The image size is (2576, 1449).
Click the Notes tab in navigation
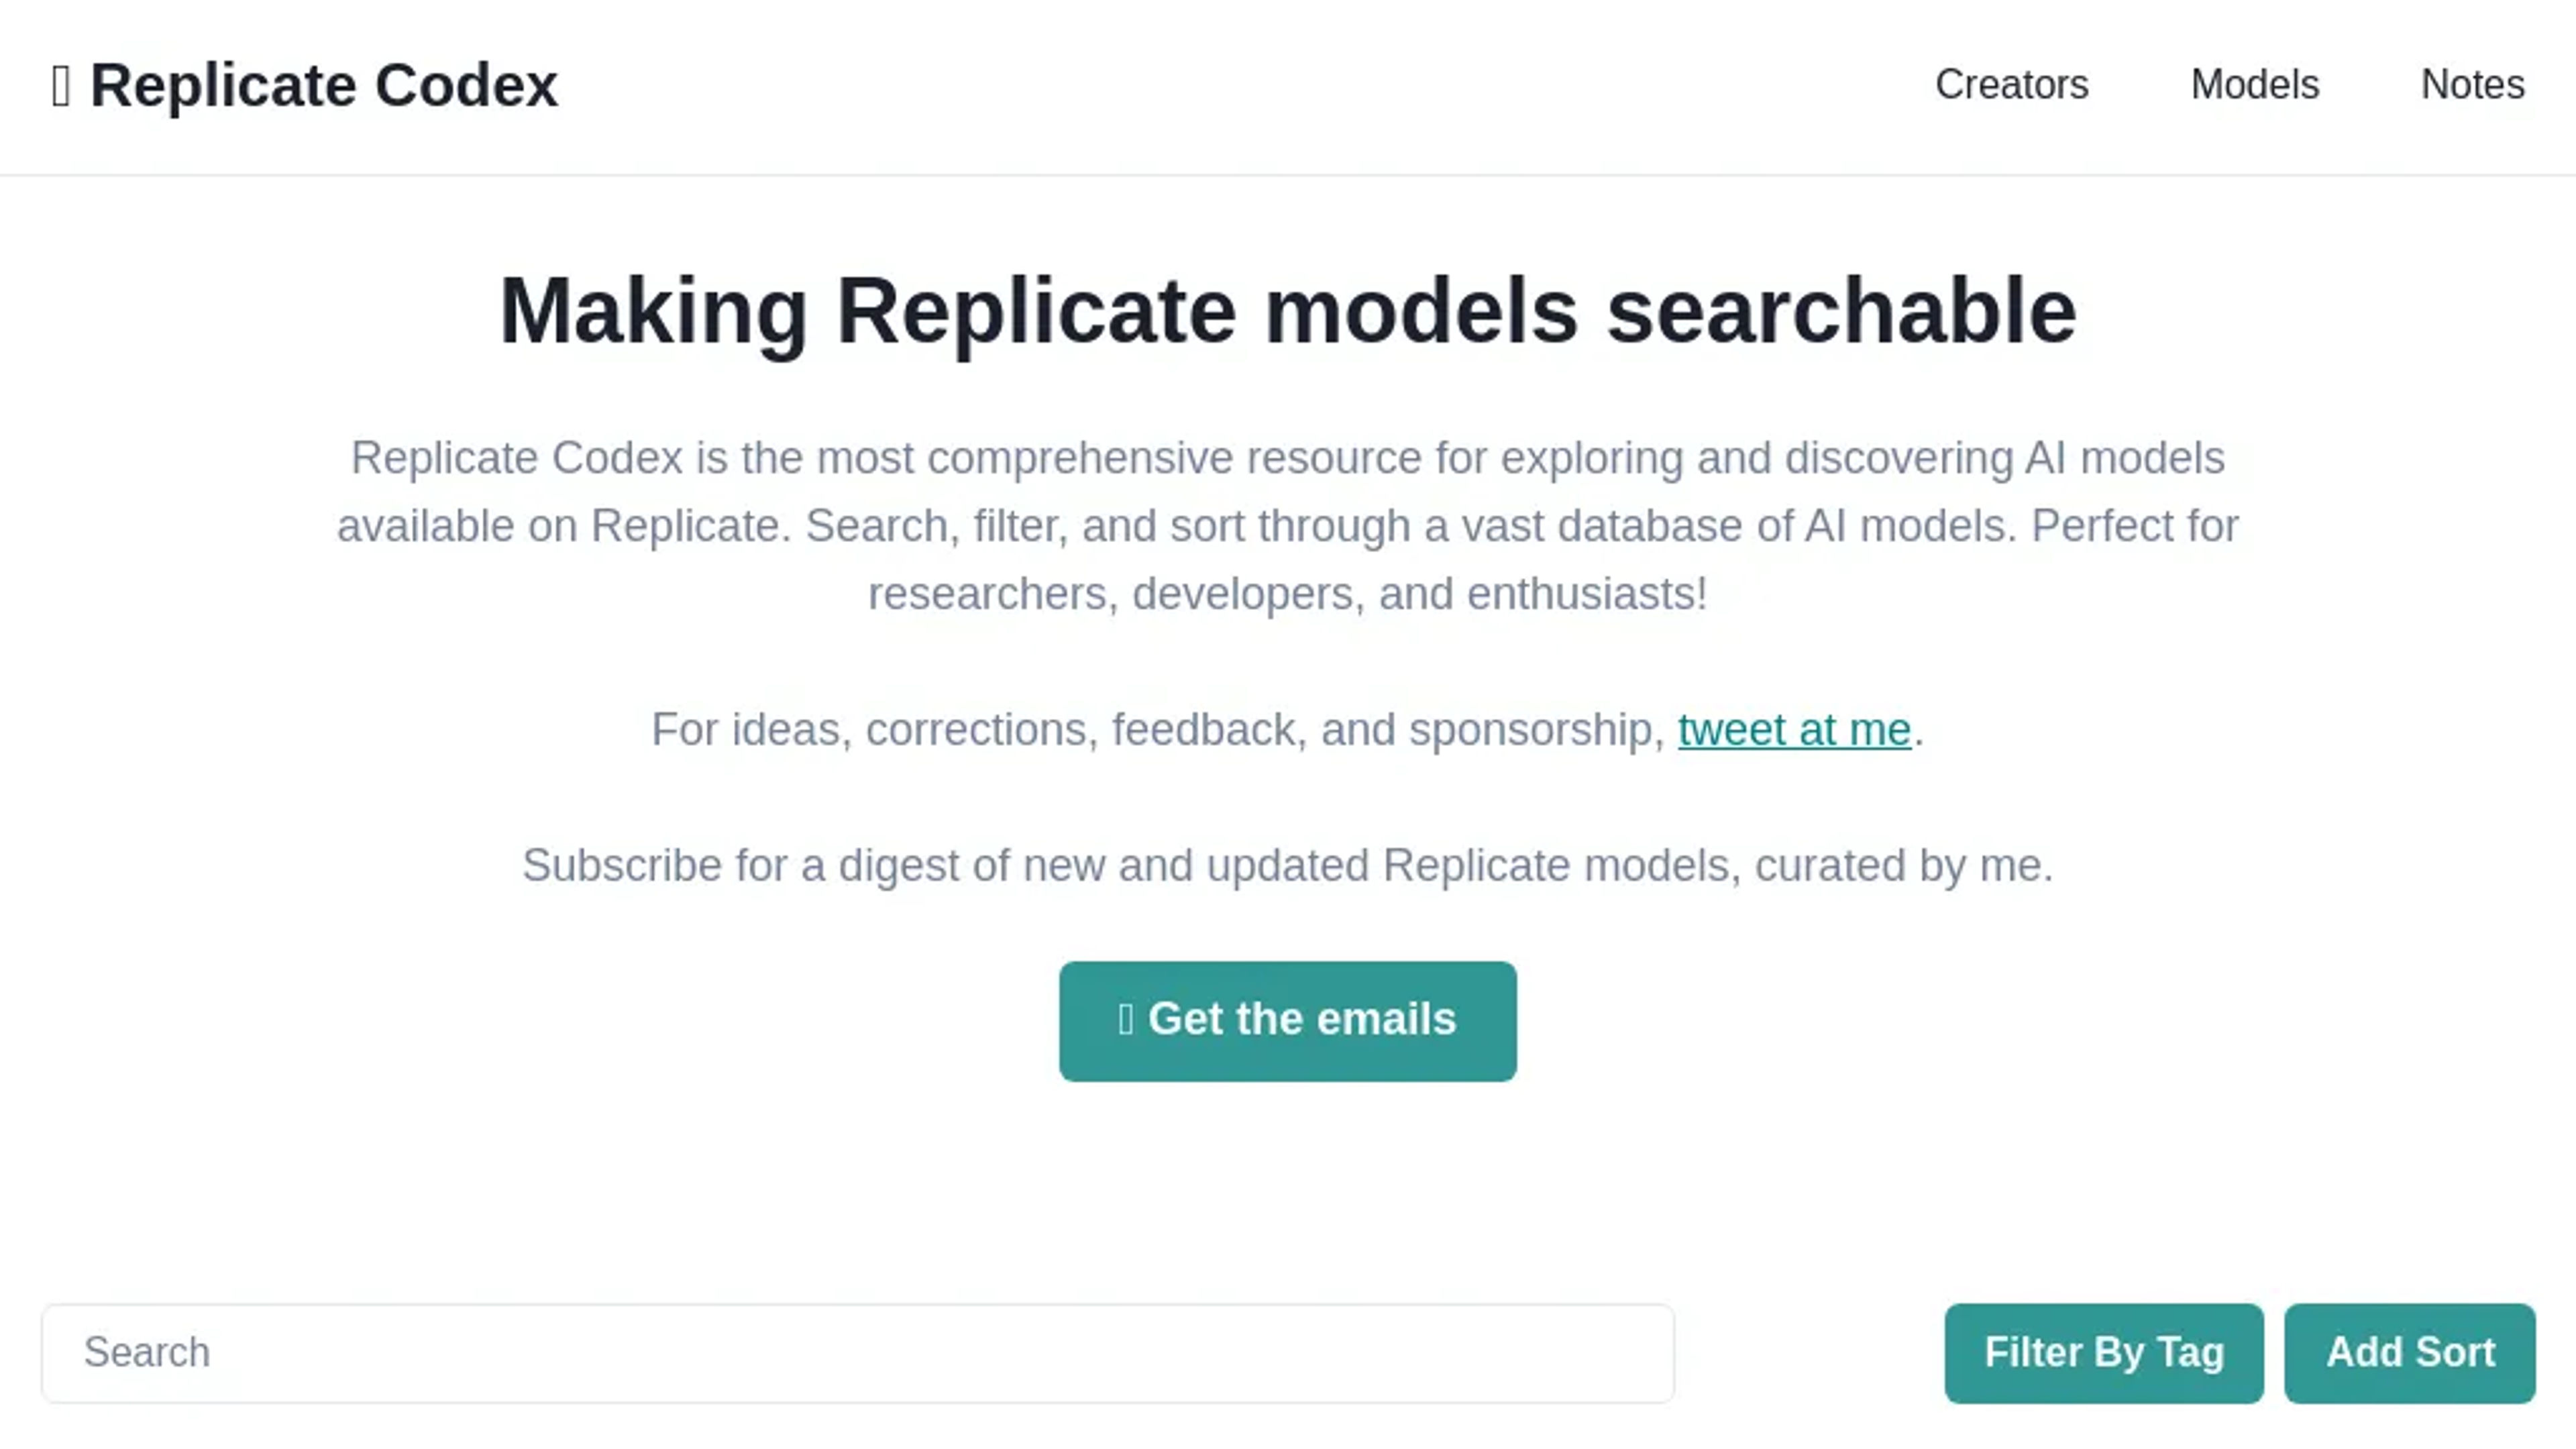(x=2471, y=83)
